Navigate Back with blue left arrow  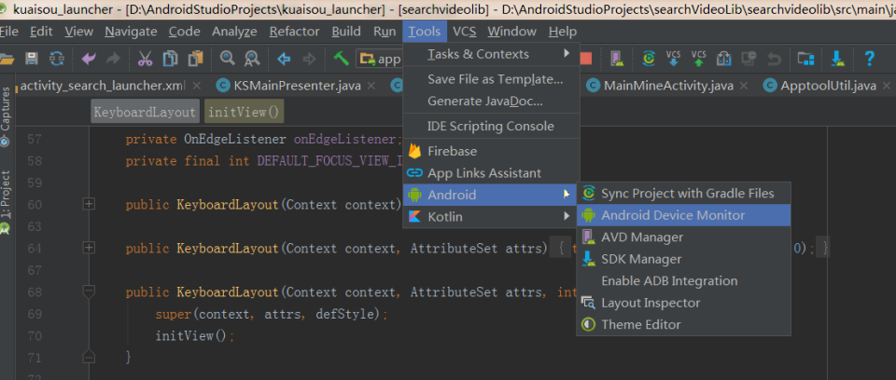[284, 58]
